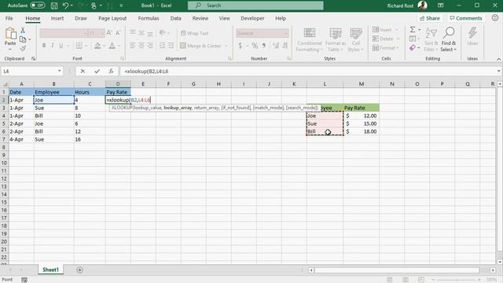Viewport: 503px width, 283px height.
Task: Click the Search box in title bar
Action: [255, 6]
